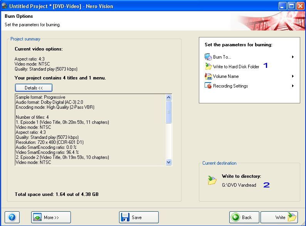
Task: Click the scroll down arrow in details list
Action: [x=169, y=162]
